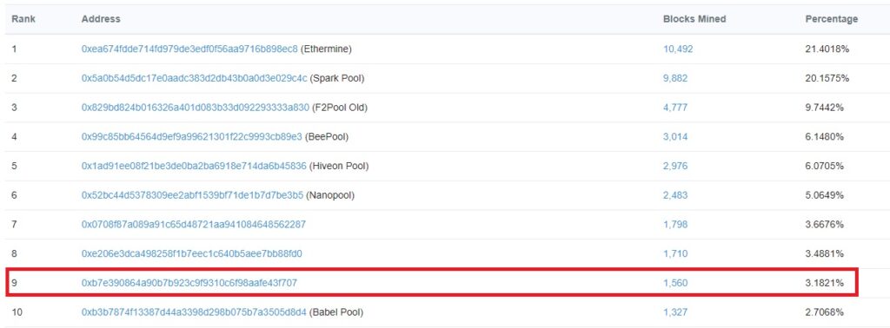This screenshot has width=890, height=328.
Task: Open the Hiveon Pool address link
Action: coord(194,166)
